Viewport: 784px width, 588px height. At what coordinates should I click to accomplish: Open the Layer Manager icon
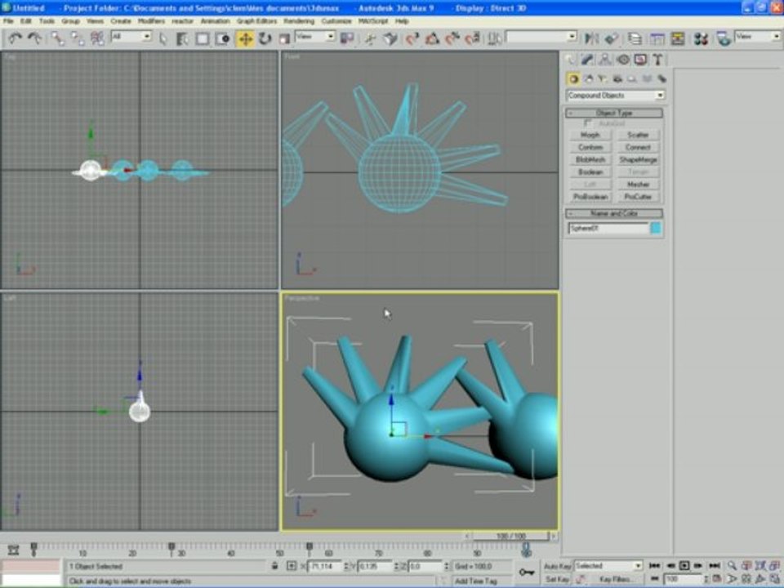tap(635, 38)
